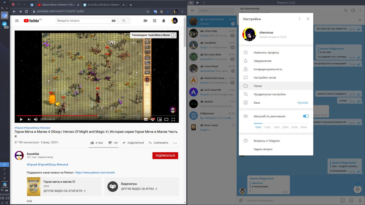Open Продвинутые настройки

[276, 94]
